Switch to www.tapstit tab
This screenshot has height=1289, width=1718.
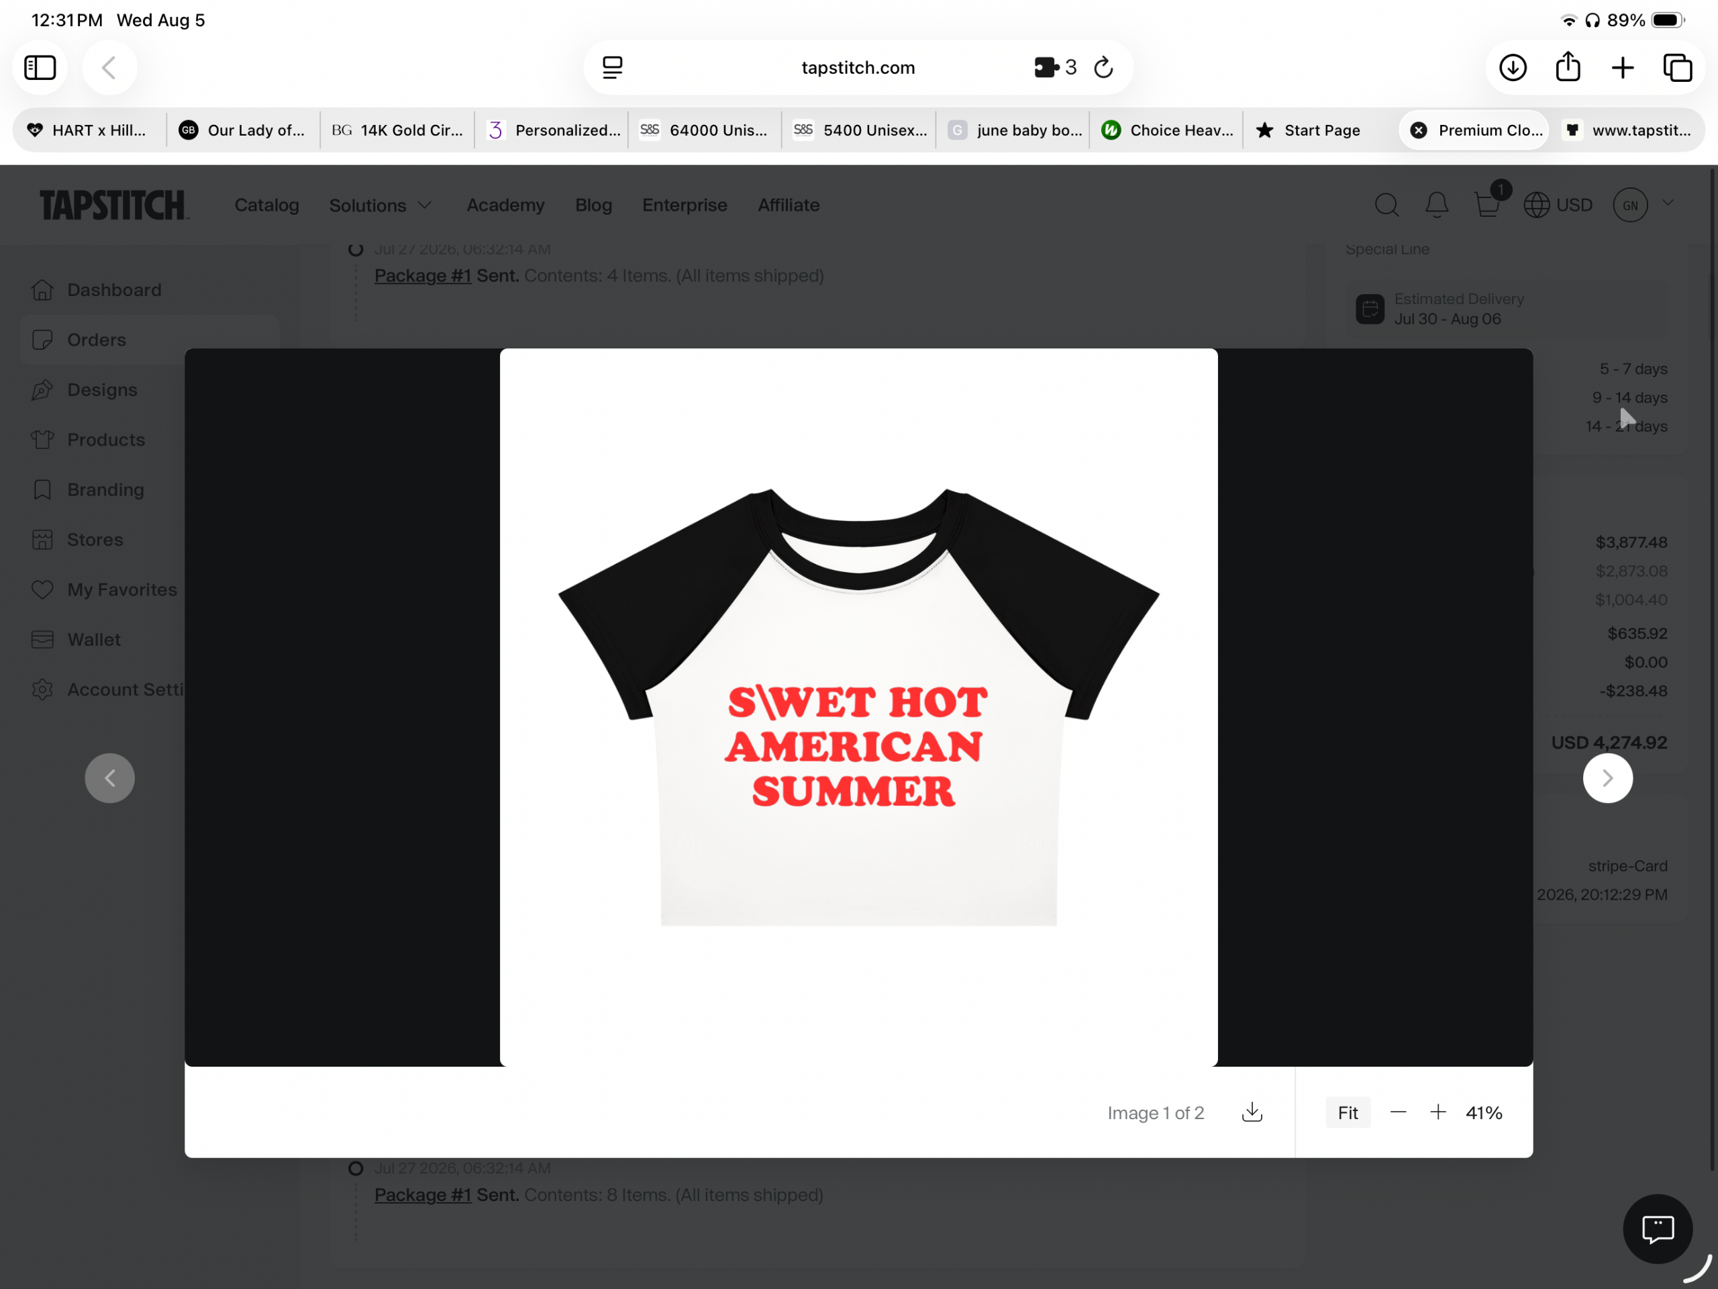point(1629,130)
